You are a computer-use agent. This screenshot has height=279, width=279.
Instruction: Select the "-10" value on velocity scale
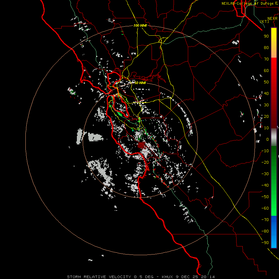(x=265, y=151)
